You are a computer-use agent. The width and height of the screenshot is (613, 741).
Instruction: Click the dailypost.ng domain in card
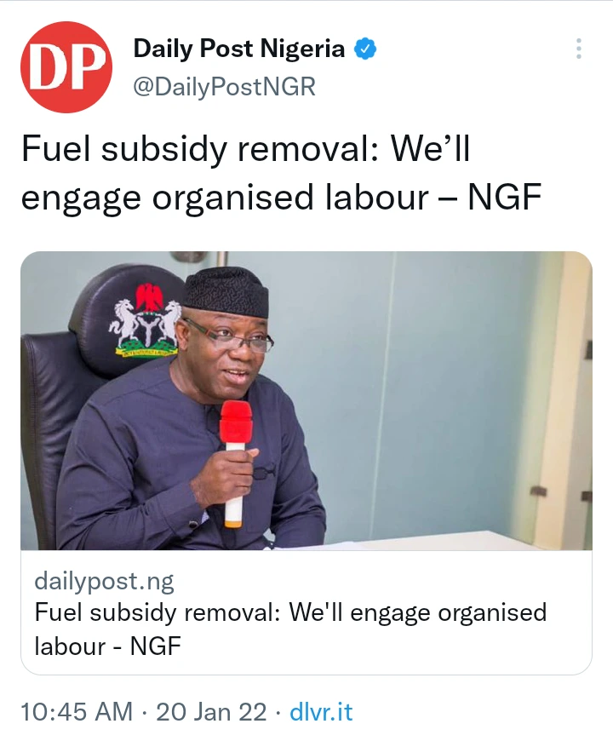(105, 581)
